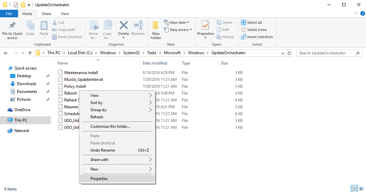Open the Move to button

coord(94,29)
